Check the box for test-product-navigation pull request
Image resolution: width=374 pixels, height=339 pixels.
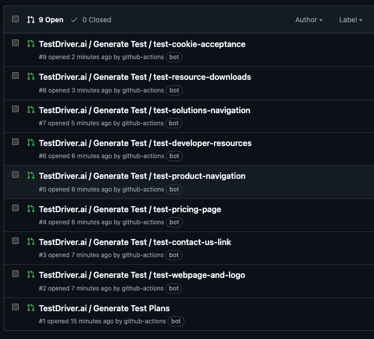16,175
